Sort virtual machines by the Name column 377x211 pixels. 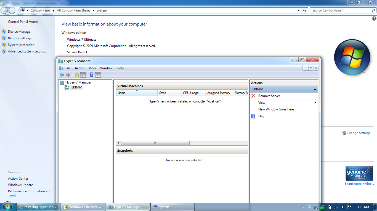137,93
